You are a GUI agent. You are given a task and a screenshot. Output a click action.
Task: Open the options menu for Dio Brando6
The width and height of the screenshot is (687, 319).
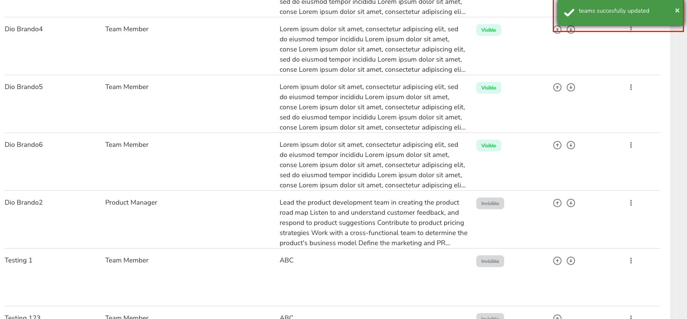631,145
